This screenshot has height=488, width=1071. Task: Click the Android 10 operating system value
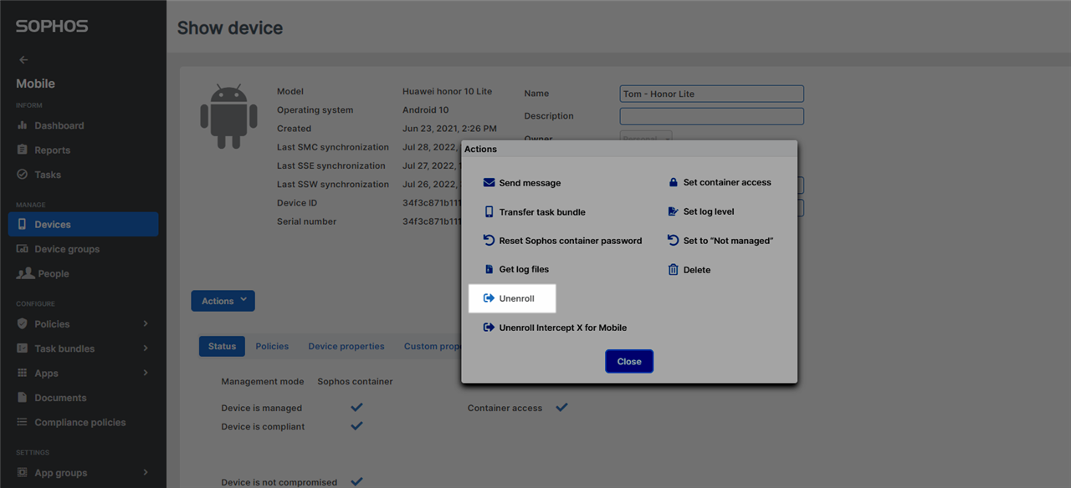click(425, 110)
